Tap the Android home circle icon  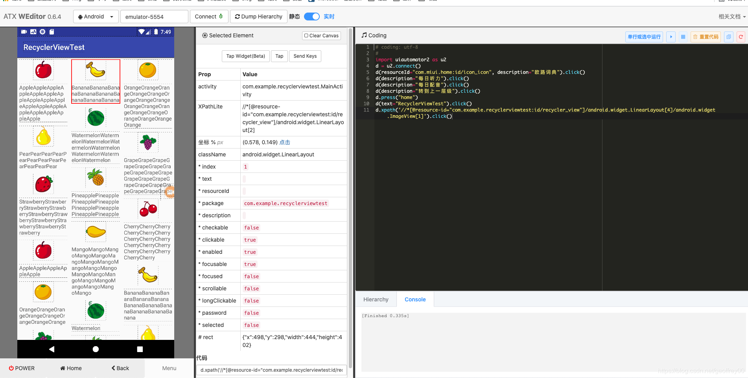point(96,349)
